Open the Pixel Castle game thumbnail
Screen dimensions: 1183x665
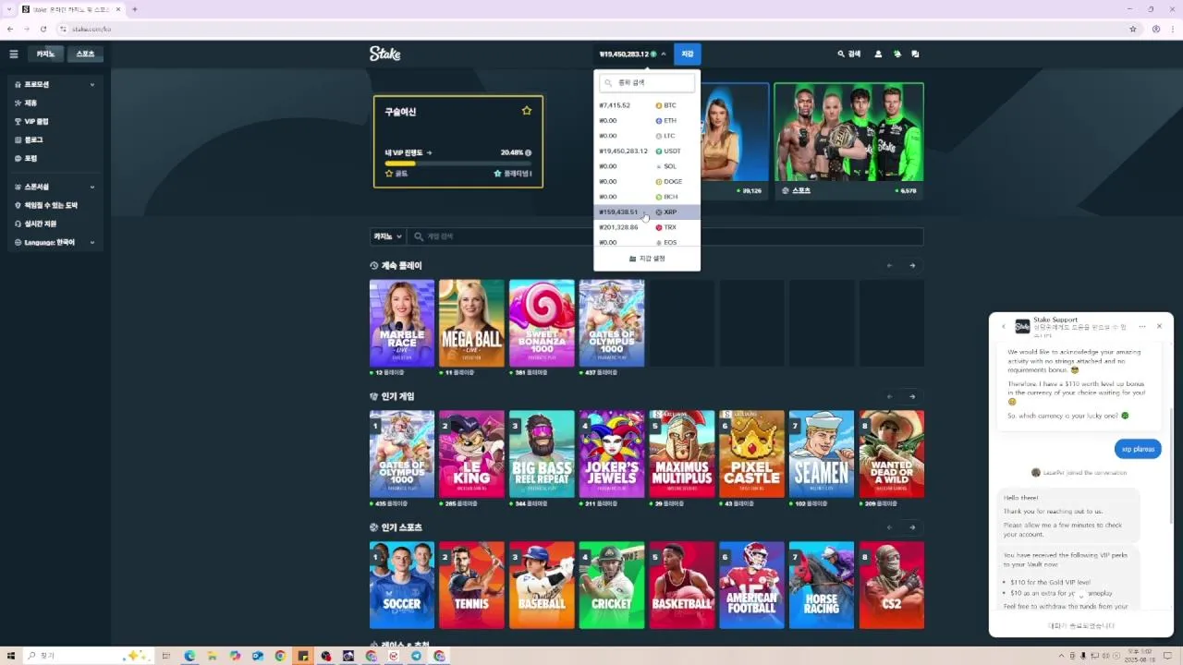click(752, 454)
